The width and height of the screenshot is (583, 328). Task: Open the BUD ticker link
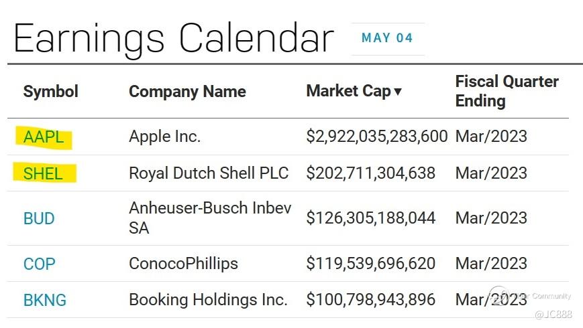point(39,218)
